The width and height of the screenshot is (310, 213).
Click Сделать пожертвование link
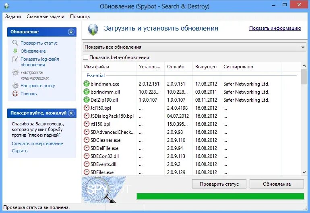[37, 143]
